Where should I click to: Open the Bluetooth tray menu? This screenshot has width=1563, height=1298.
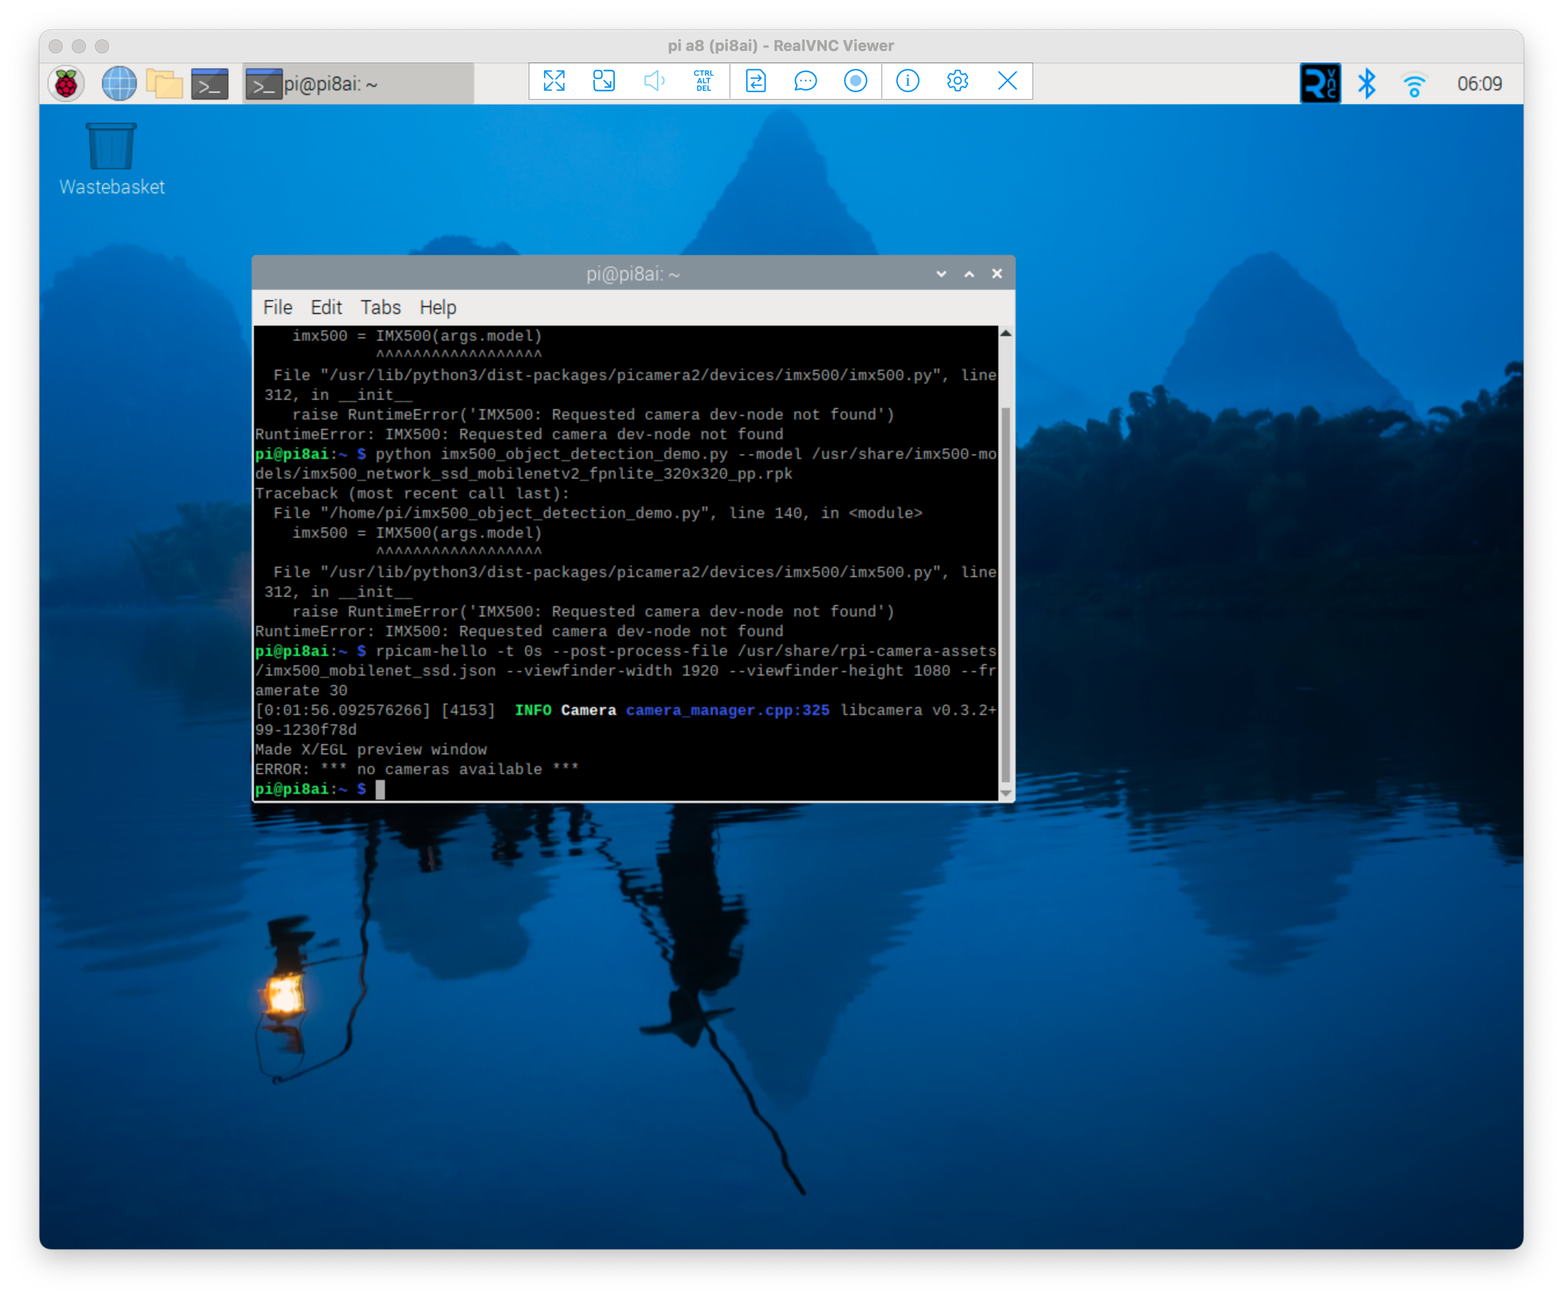(1366, 83)
